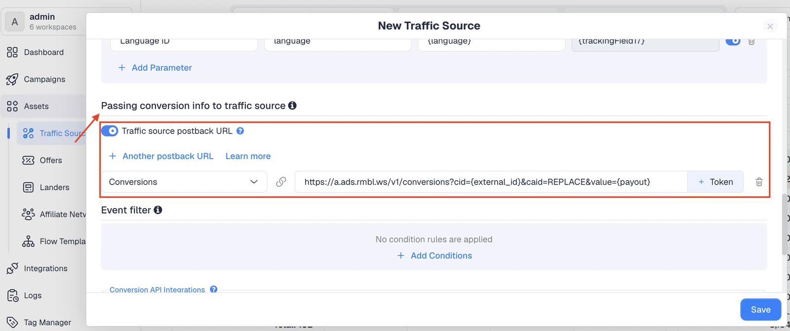
Task: Delete the Language ID parameter row
Action: coord(751,41)
